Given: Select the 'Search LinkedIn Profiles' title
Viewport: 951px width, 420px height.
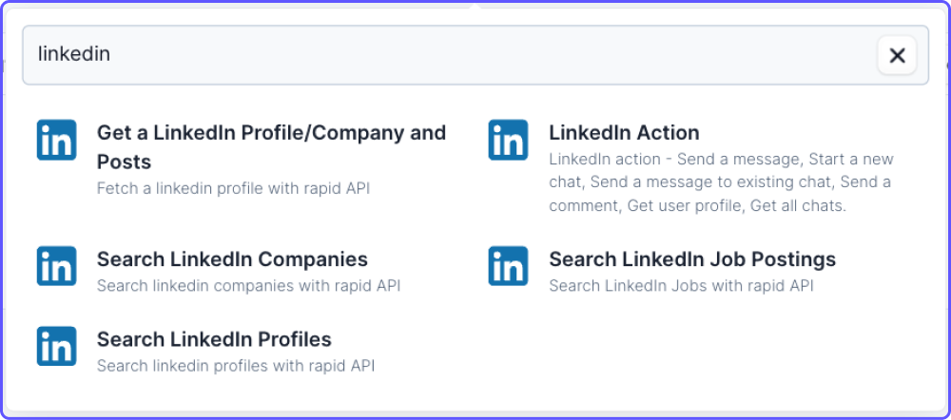Looking at the screenshot, I should pyautogui.click(x=214, y=339).
